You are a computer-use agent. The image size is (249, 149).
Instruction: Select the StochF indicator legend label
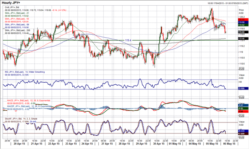coord(21,119)
